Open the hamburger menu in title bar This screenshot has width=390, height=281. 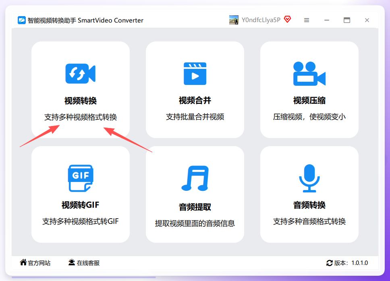307,20
